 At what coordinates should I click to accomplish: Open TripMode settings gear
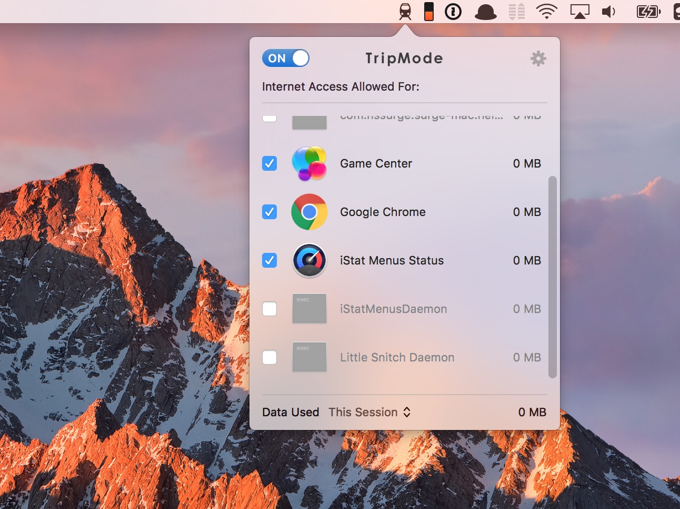point(538,58)
